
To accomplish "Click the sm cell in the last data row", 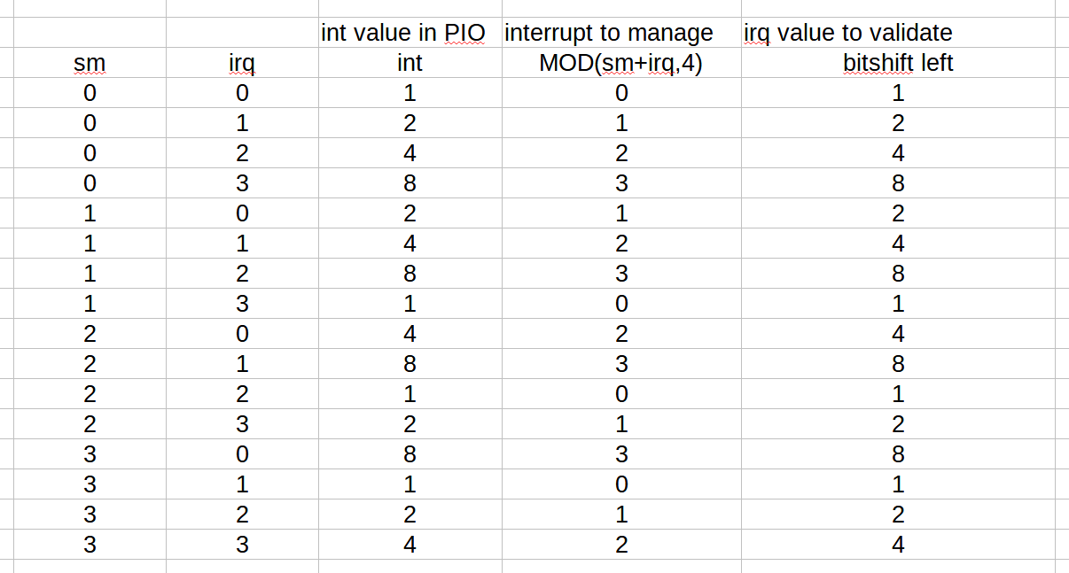I will pyautogui.click(x=89, y=545).
